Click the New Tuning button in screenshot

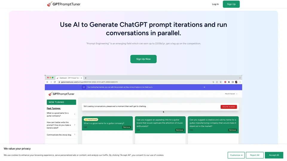pyautogui.click(x=61, y=102)
